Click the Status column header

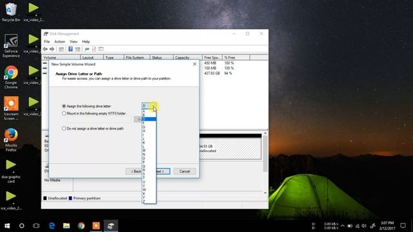pos(161,57)
